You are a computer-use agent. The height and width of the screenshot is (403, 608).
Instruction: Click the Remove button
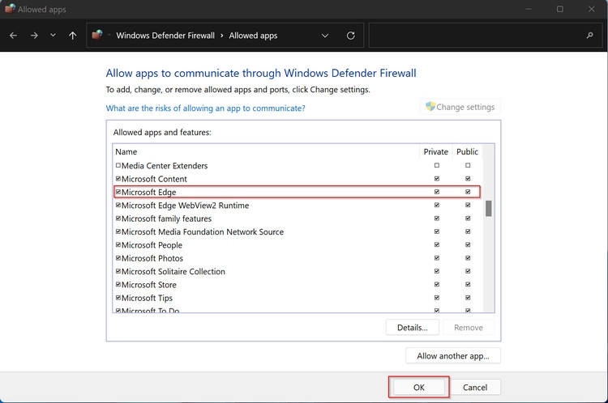click(469, 328)
